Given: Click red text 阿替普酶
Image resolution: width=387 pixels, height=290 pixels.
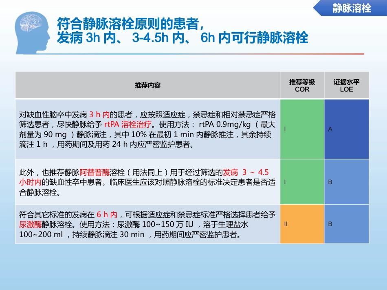Looking at the screenshot, I should tap(95, 172).
